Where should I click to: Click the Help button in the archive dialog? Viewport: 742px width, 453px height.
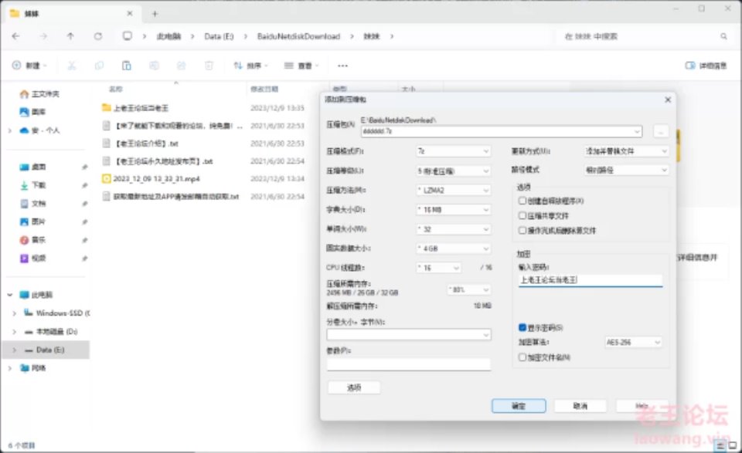641,405
